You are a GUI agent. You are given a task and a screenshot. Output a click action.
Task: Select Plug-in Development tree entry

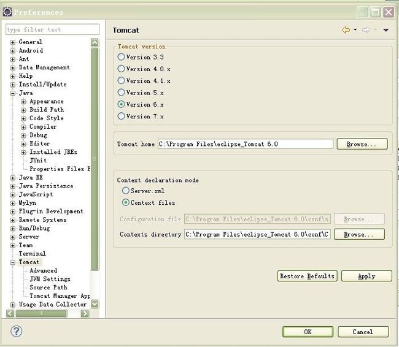pos(51,212)
